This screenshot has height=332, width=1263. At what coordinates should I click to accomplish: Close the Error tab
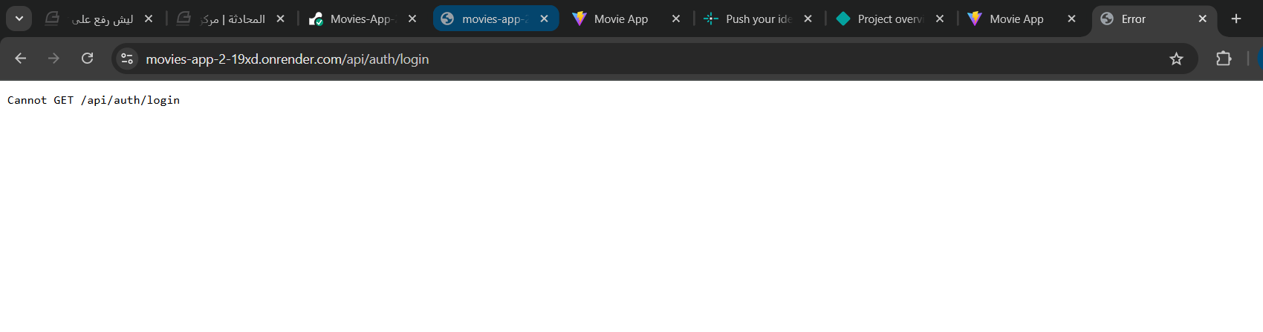point(1203,19)
